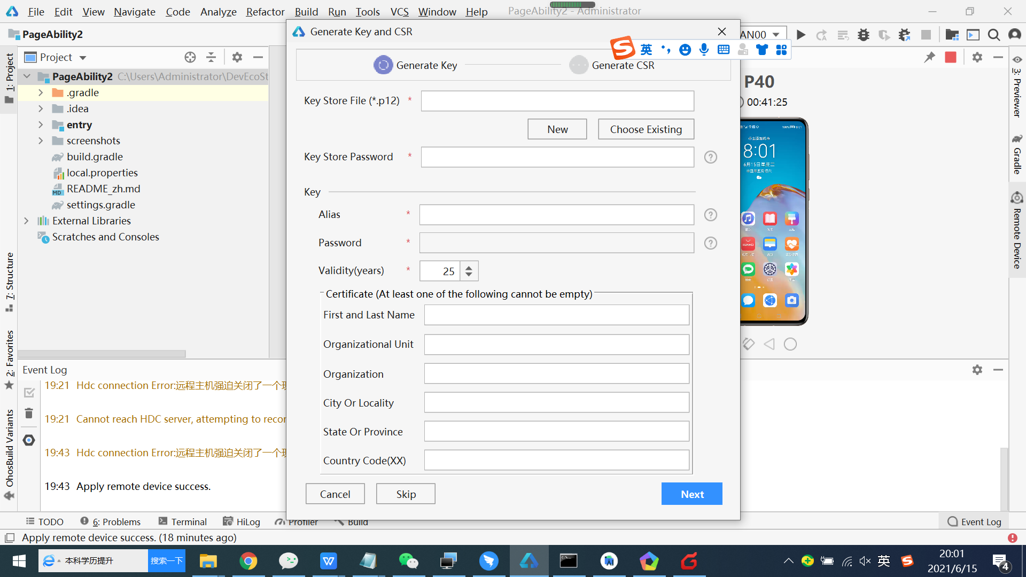The height and width of the screenshot is (577, 1026).
Task: Clear event log with trash icon
Action: pyautogui.click(x=29, y=413)
